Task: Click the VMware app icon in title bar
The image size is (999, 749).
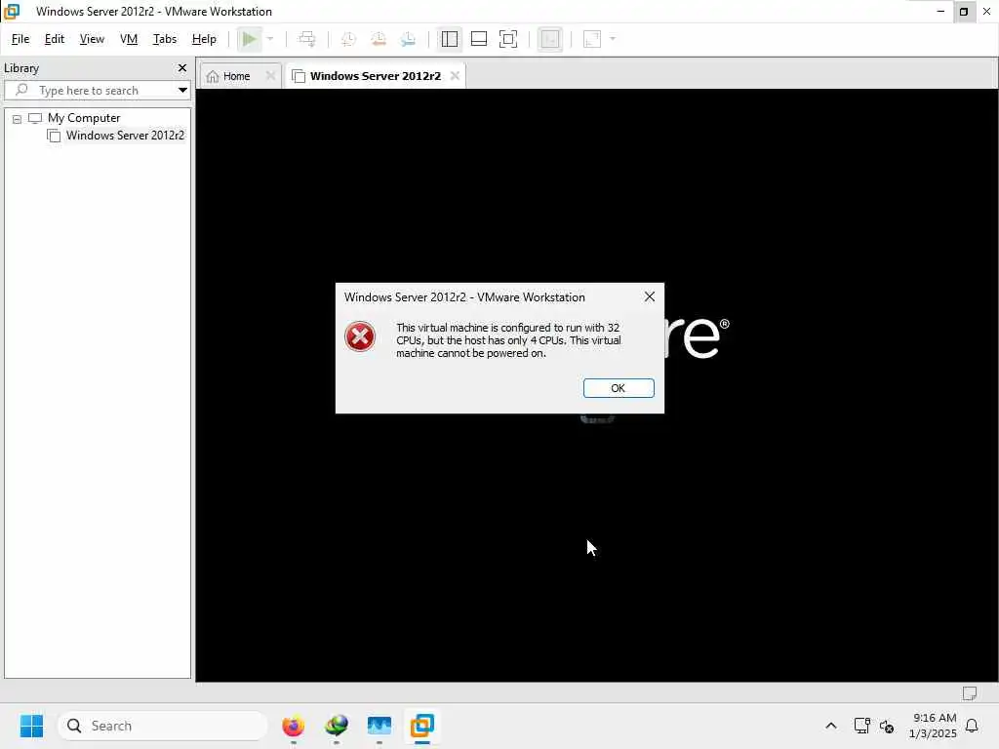Action: (12, 12)
